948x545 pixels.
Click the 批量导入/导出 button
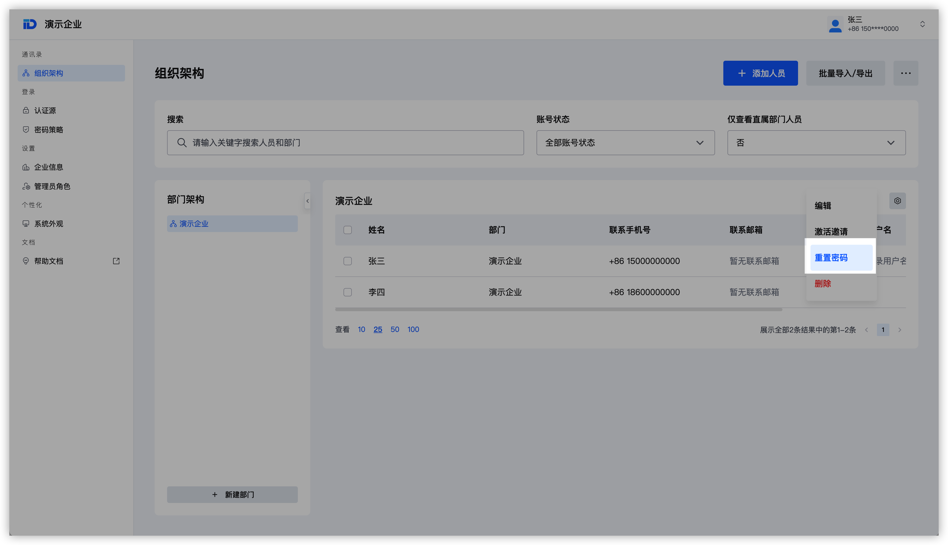pos(846,73)
